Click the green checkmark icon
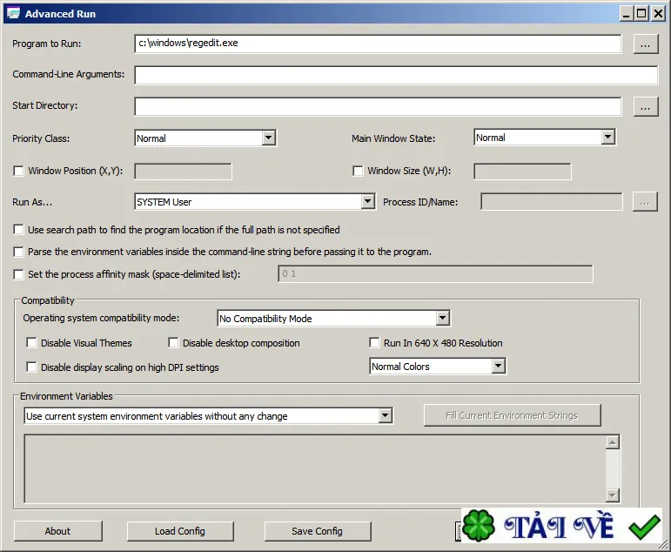The width and height of the screenshot is (671, 552). coord(644,527)
